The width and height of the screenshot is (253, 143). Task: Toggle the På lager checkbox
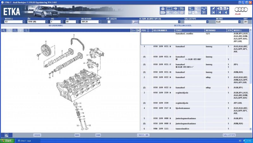point(109,22)
